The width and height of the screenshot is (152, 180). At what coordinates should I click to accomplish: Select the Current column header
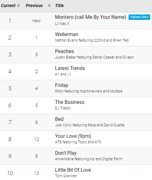click(8, 6)
